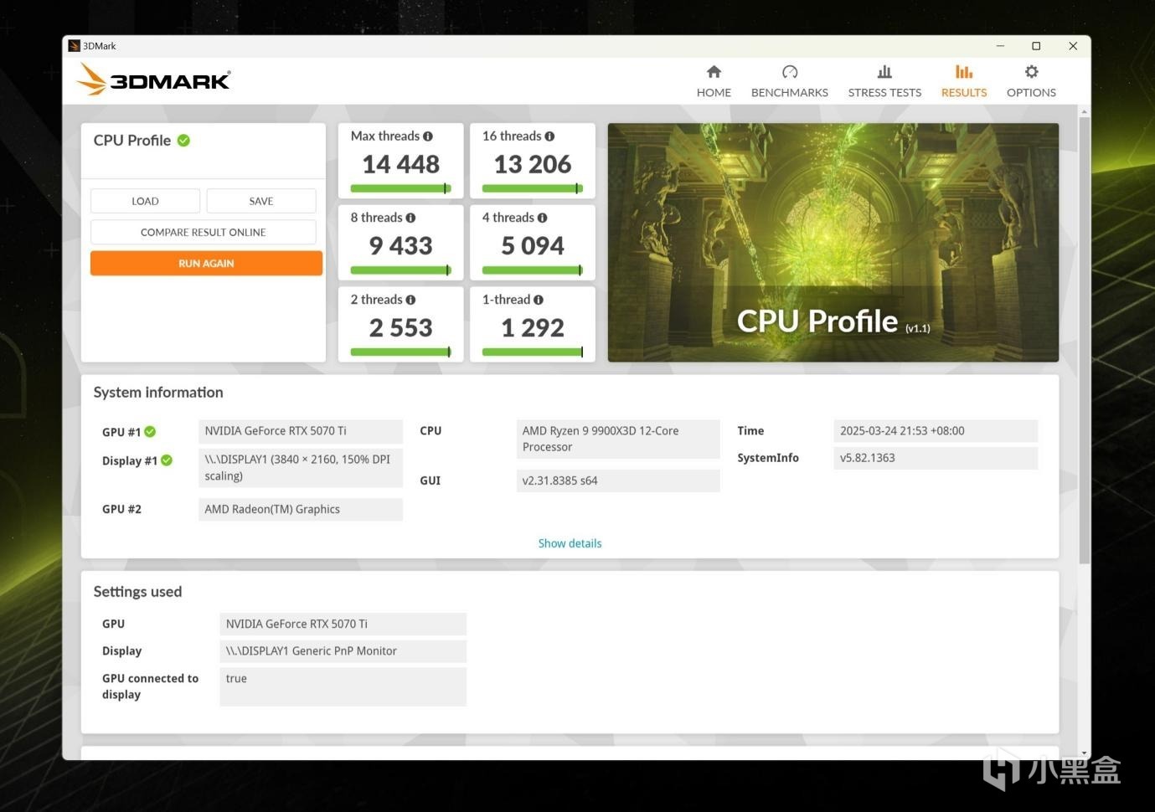Click the 8 threads info icon
This screenshot has width=1155, height=812.
pos(410,218)
